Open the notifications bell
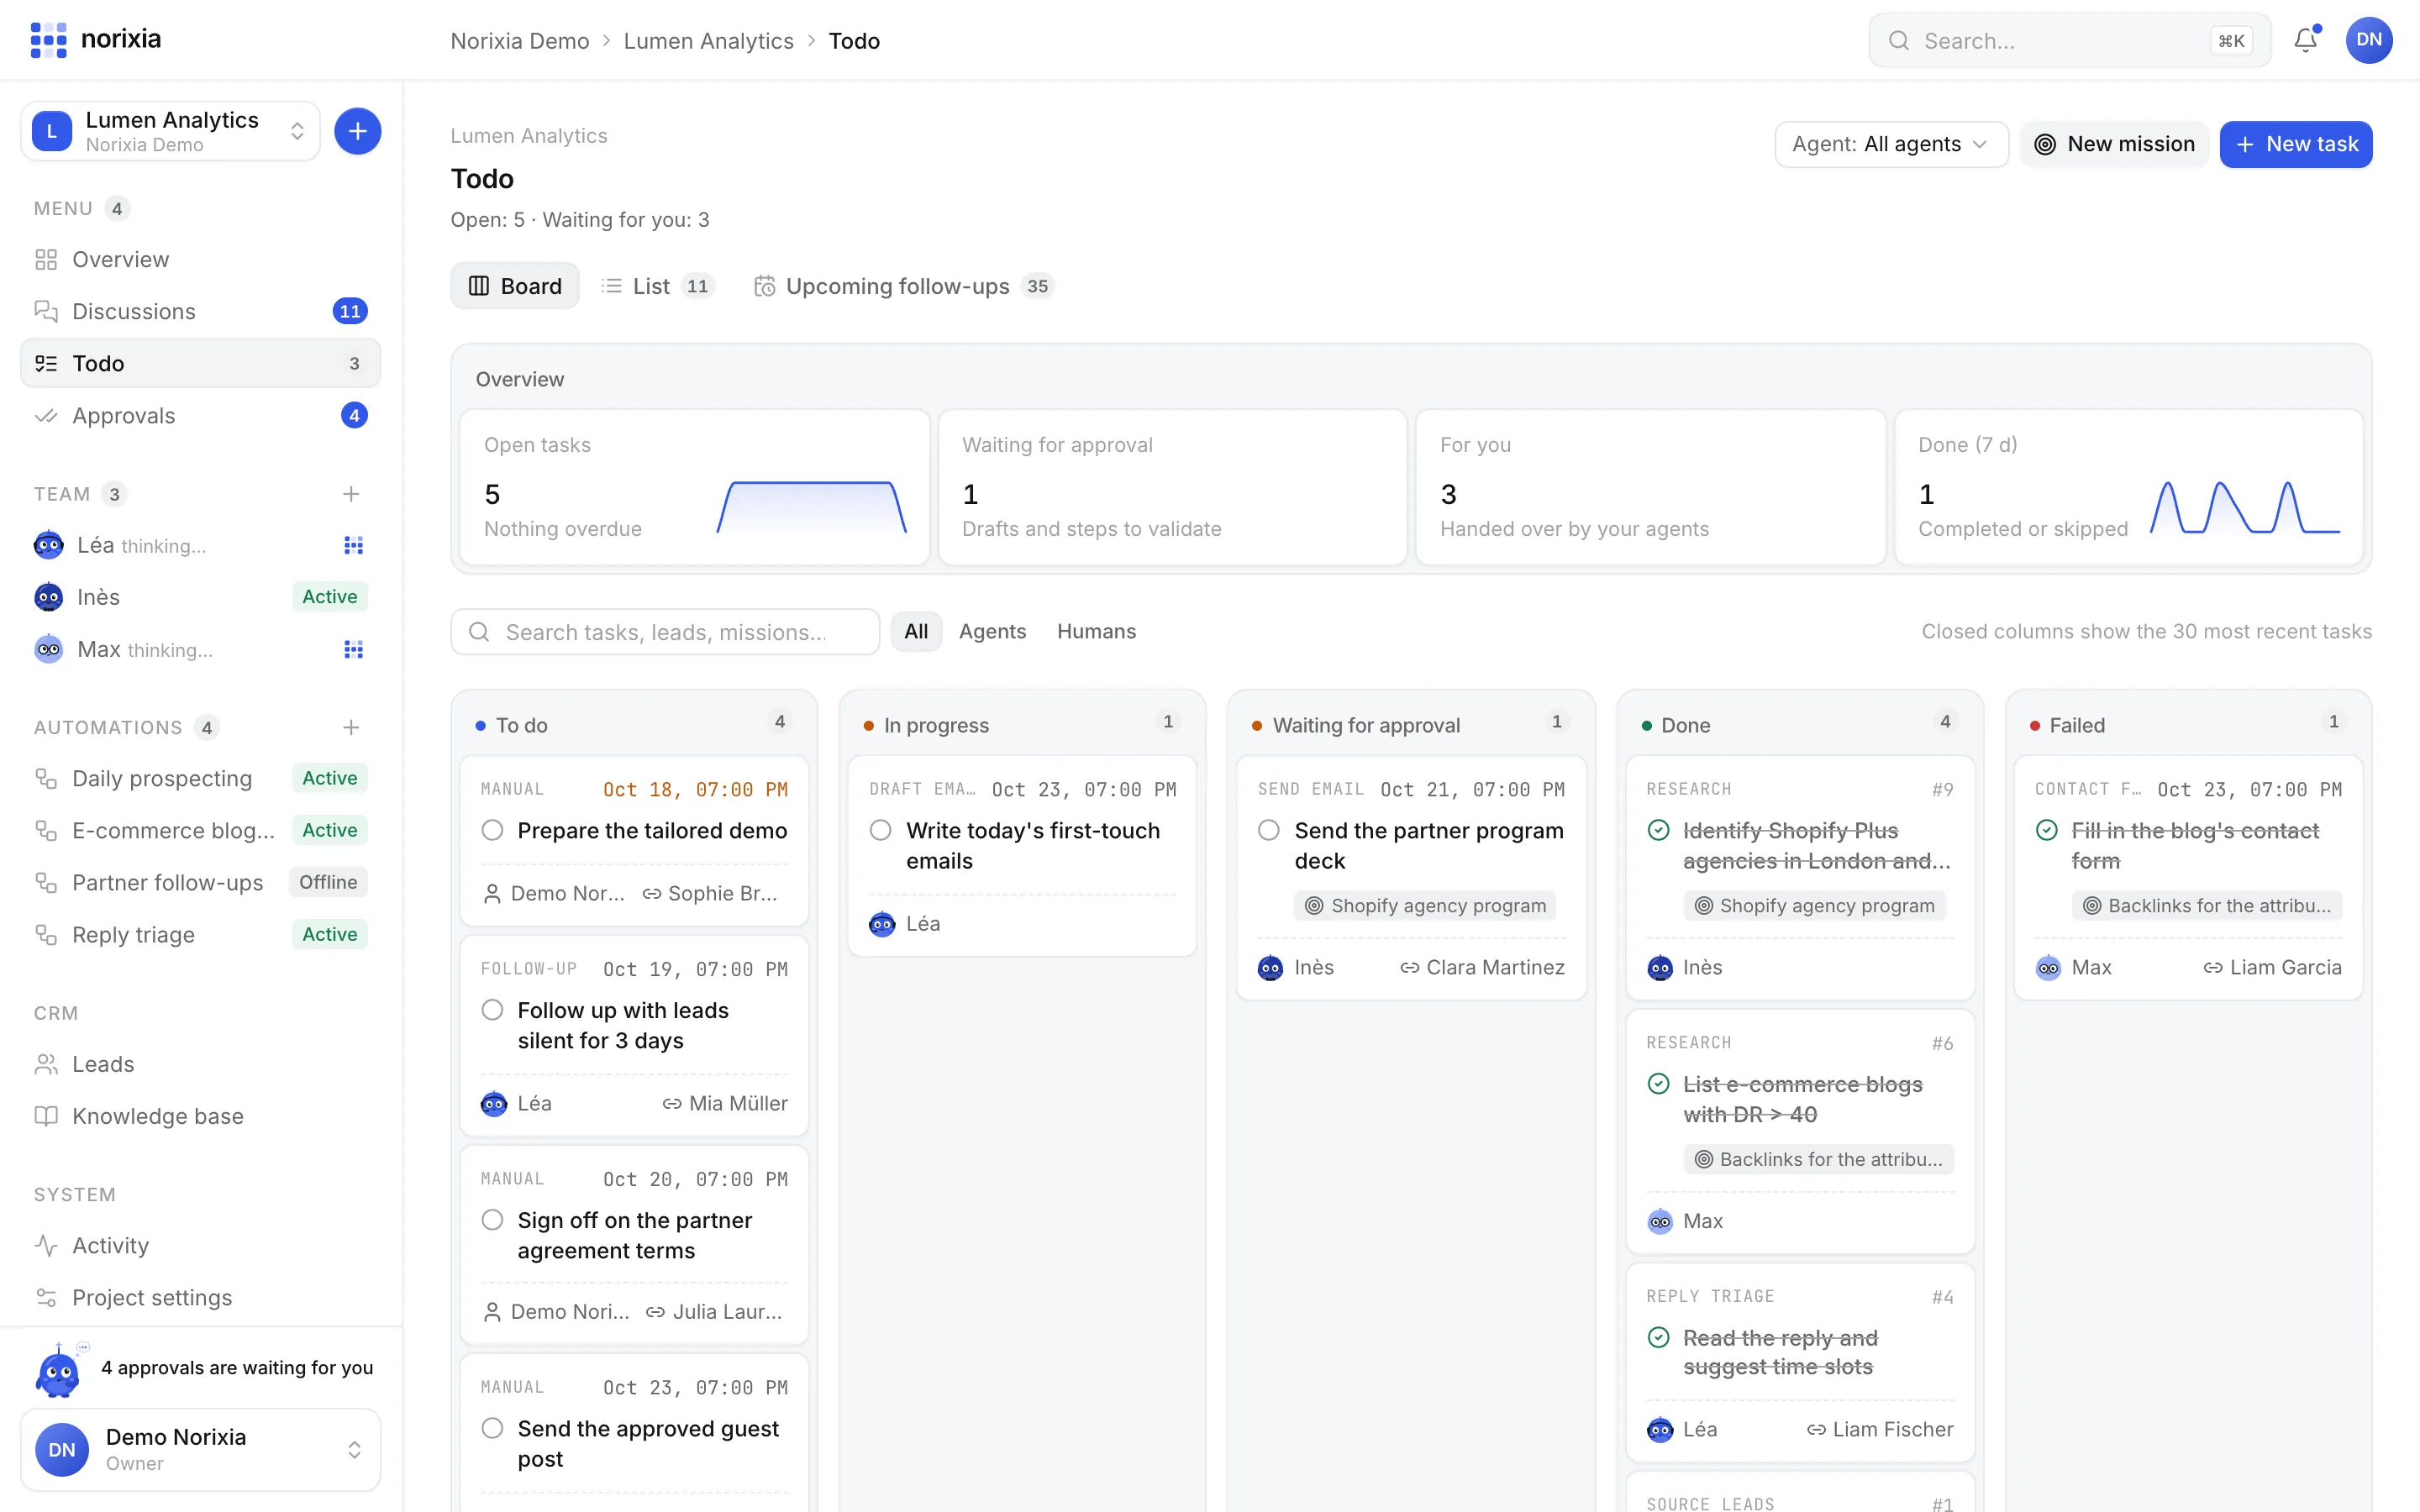Viewport: 2420px width, 1512px height. (x=2305, y=40)
